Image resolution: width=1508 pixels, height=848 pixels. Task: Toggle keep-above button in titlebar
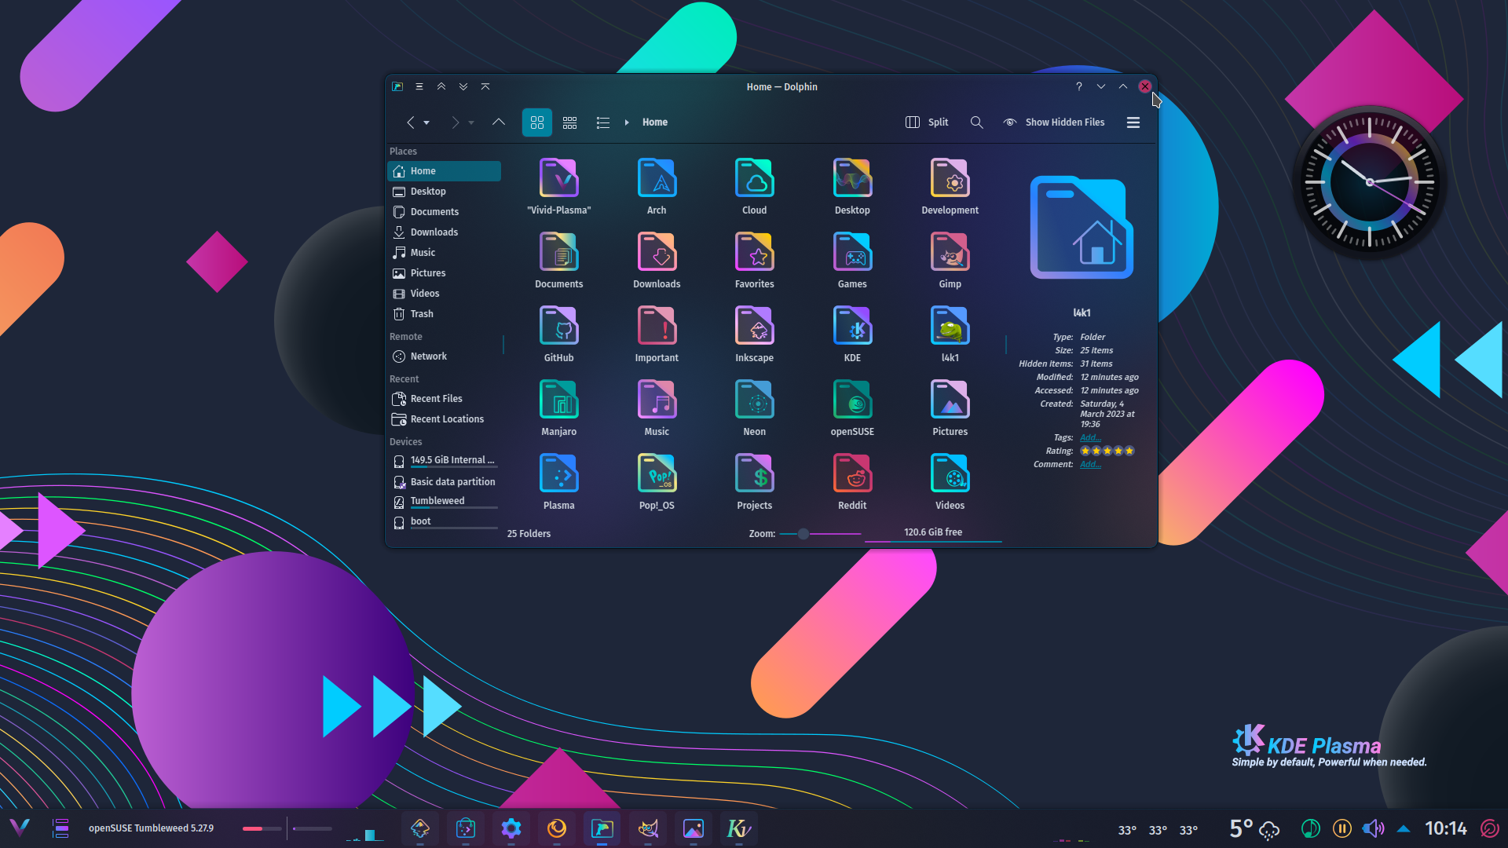441,86
